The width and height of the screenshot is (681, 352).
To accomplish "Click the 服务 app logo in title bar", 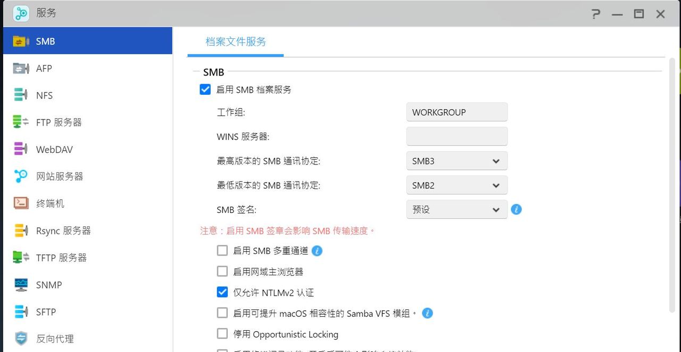I will [21, 13].
